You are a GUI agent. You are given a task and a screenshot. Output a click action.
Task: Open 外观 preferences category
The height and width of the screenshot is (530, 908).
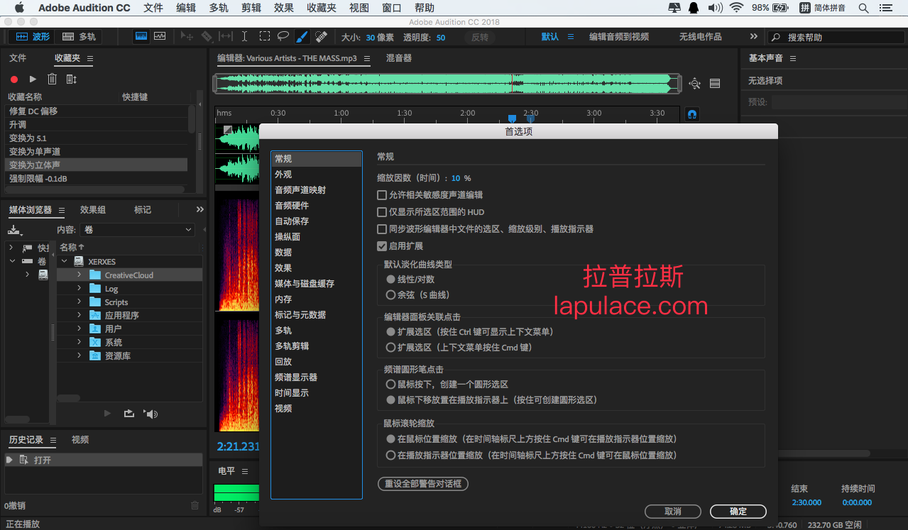click(x=283, y=174)
